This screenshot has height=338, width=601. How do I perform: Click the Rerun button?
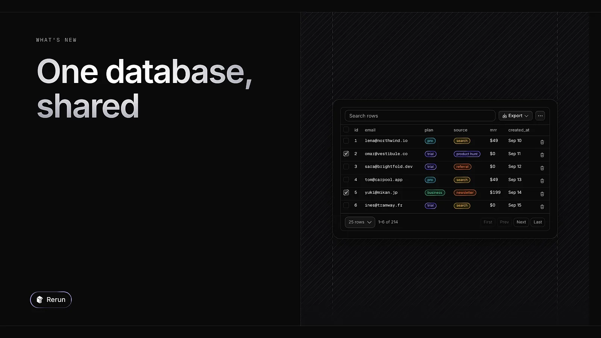click(x=51, y=300)
